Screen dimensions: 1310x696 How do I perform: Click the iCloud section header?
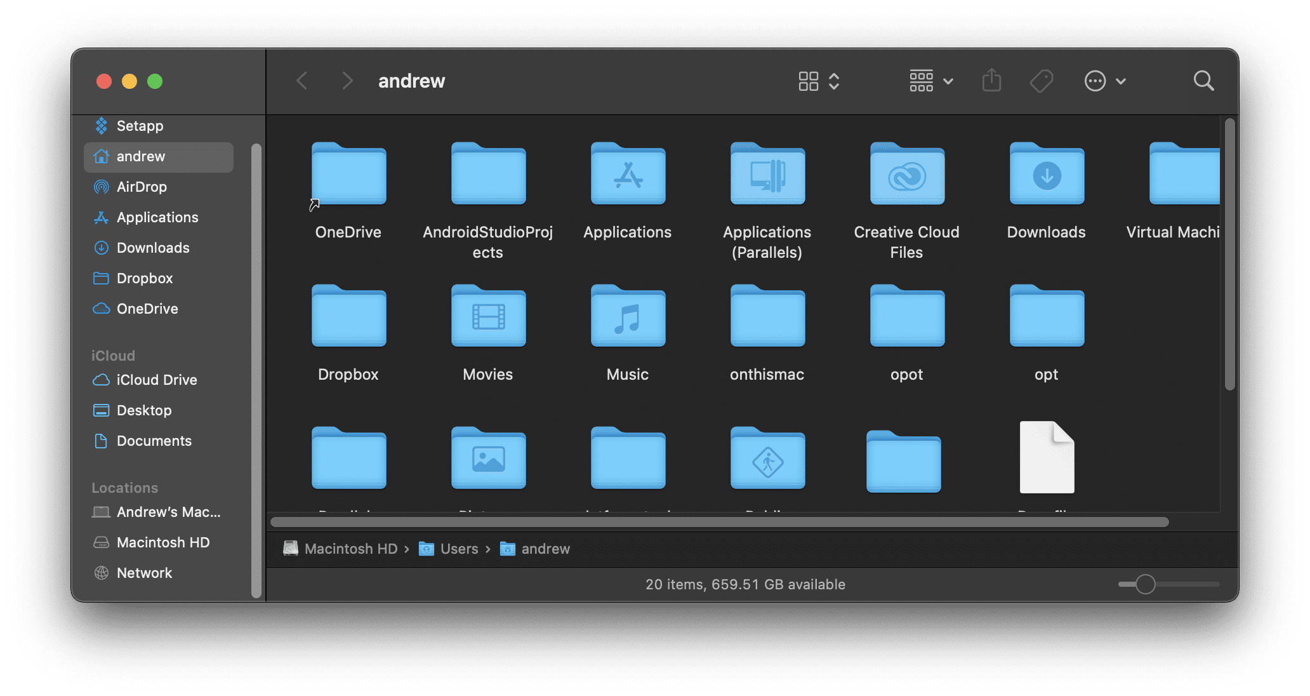[x=113, y=356]
